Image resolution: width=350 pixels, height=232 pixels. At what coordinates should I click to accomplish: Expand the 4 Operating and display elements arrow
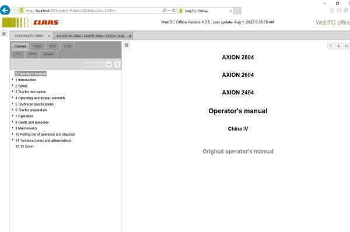12,97
